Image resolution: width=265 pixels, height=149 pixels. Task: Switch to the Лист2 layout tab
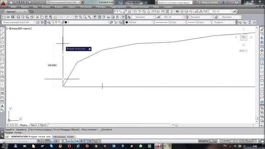click(x=43, y=125)
